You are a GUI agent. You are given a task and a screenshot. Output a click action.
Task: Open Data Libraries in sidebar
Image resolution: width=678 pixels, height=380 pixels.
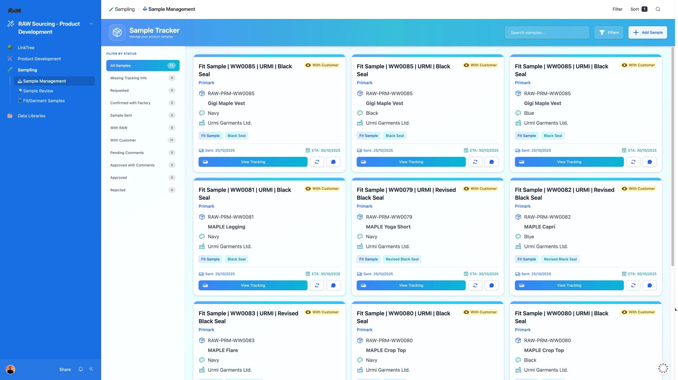(x=32, y=116)
